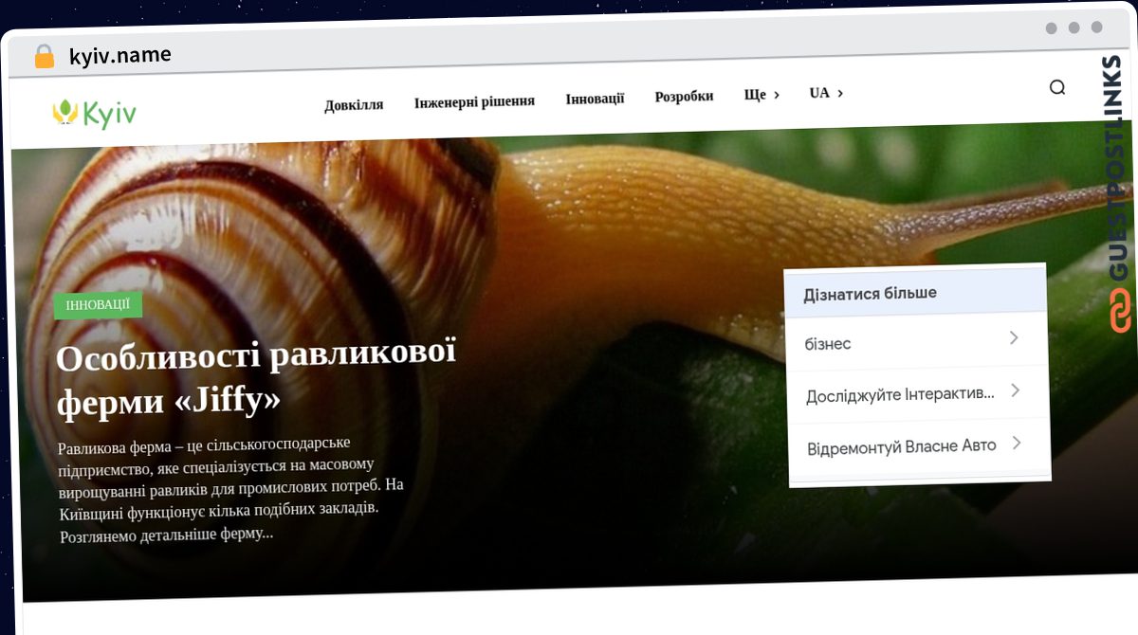The image size is (1138, 635).
Task: Click the Kyiv site logo
Action: [x=94, y=114]
